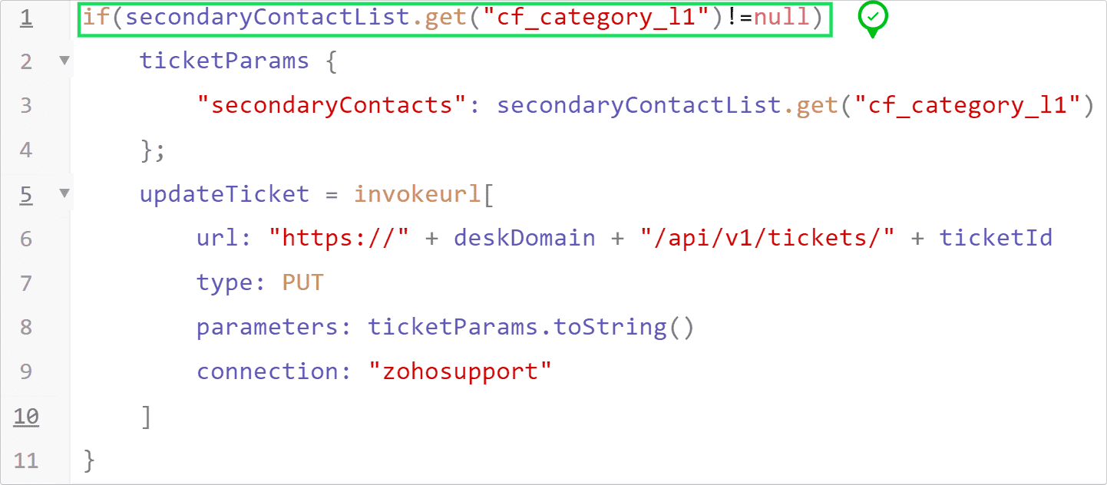Click the highlighted if condition statement
This screenshot has height=485, width=1107.
click(454, 17)
